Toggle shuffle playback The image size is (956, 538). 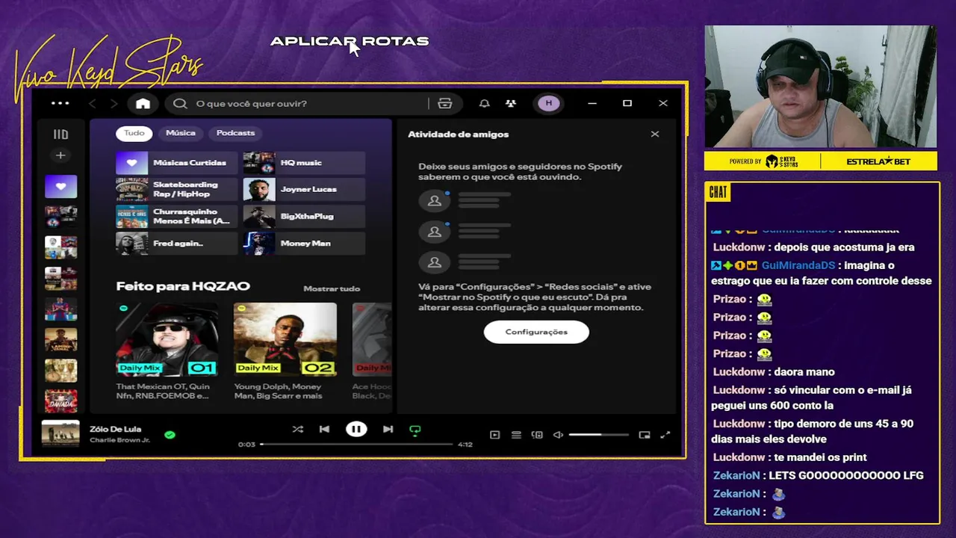297,429
